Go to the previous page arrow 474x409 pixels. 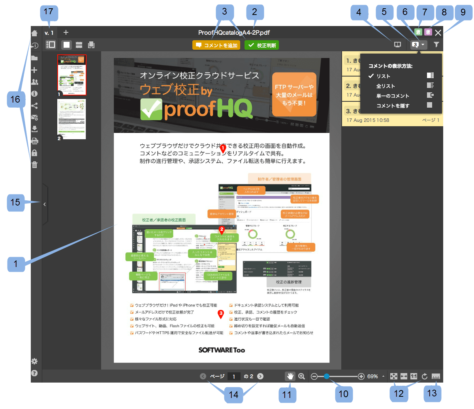coord(203,376)
